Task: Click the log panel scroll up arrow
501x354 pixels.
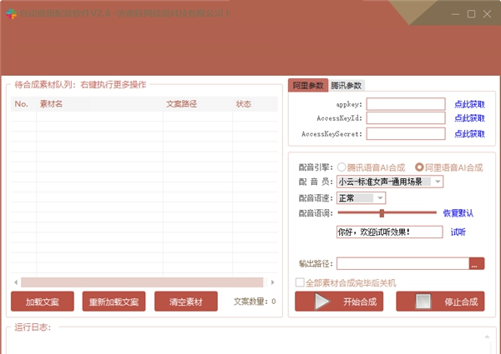Action: [x=487, y=337]
